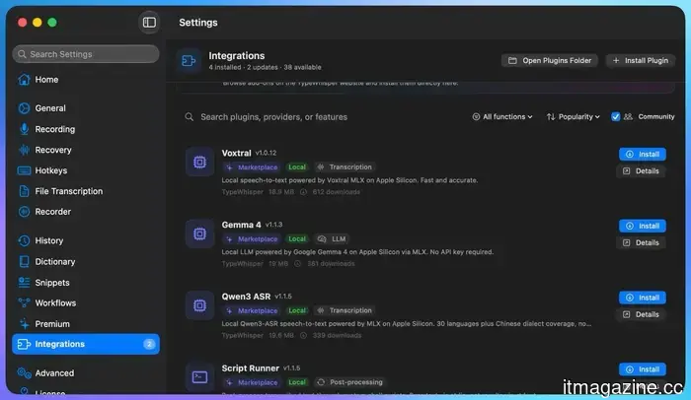691x400 pixels.
Task: Select Integrations in the sidebar
Action: click(x=86, y=344)
